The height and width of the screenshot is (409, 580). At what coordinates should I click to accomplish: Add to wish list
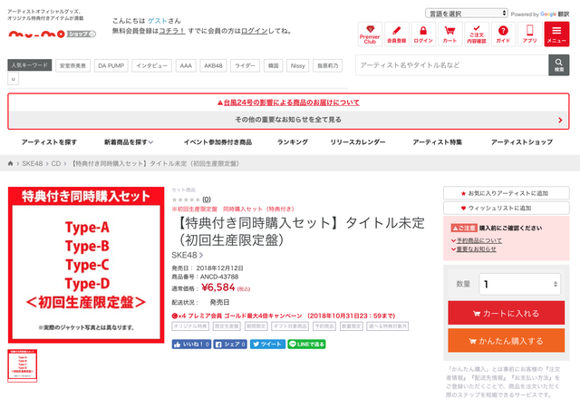[507, 208]
